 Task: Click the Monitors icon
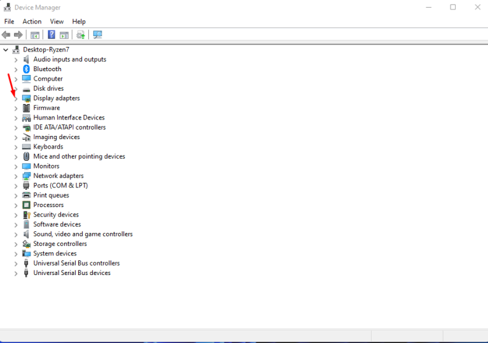point(27,166)
